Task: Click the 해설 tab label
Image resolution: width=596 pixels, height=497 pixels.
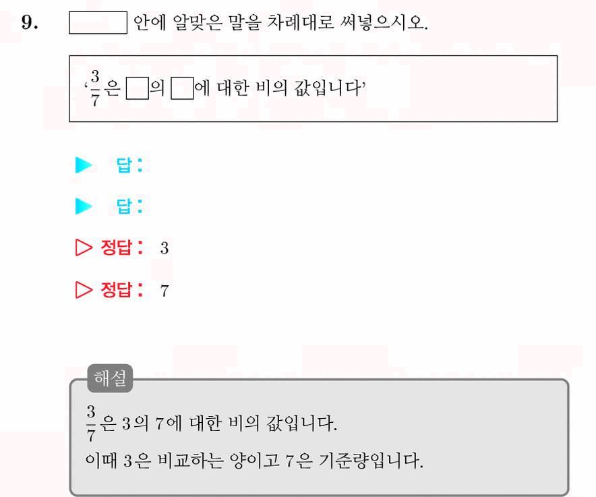Action: (110, 378)
